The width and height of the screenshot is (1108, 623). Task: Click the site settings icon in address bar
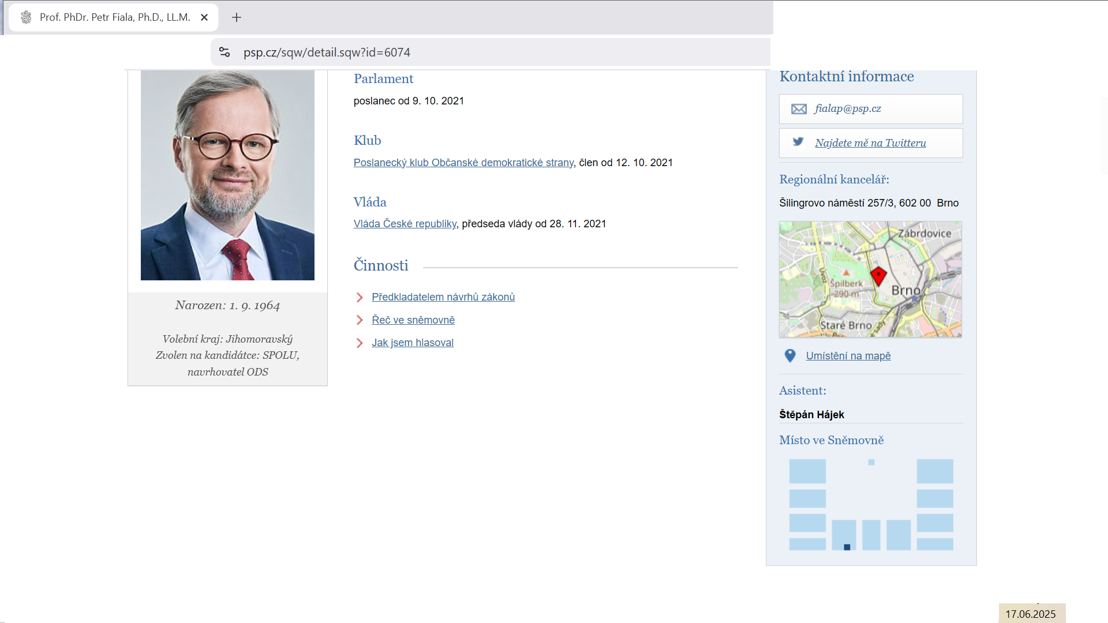click(x=224, y=52)
